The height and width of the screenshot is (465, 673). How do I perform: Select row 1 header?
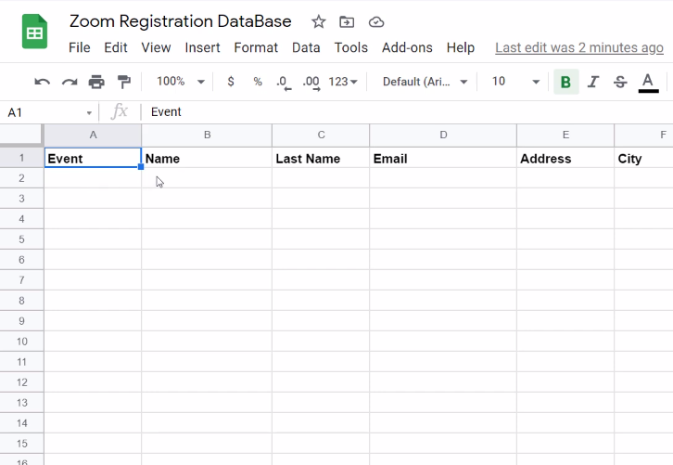coord(21,158)
